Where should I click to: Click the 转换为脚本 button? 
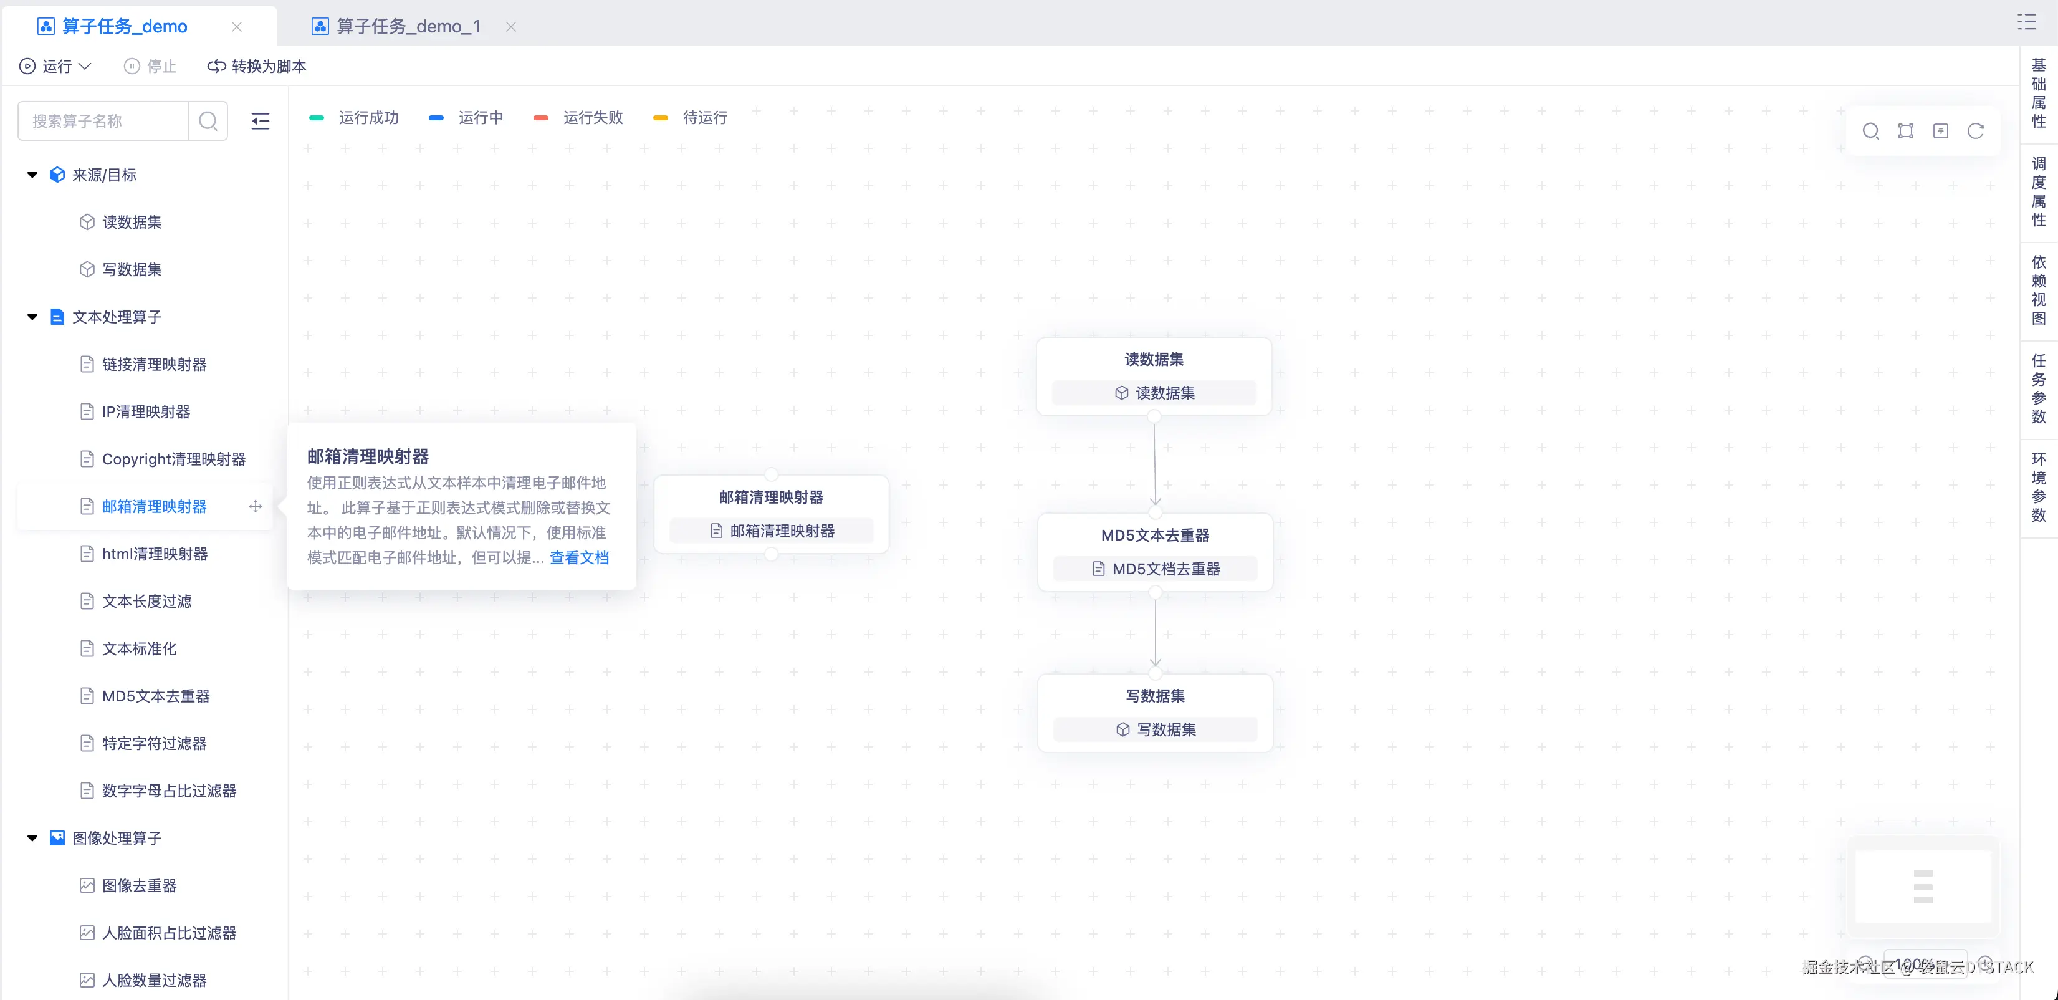[x=257, y=66]
